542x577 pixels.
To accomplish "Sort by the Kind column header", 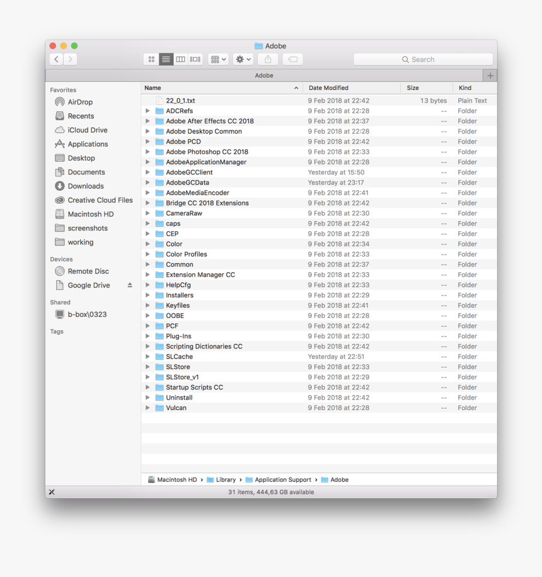I will coord(475,88).
